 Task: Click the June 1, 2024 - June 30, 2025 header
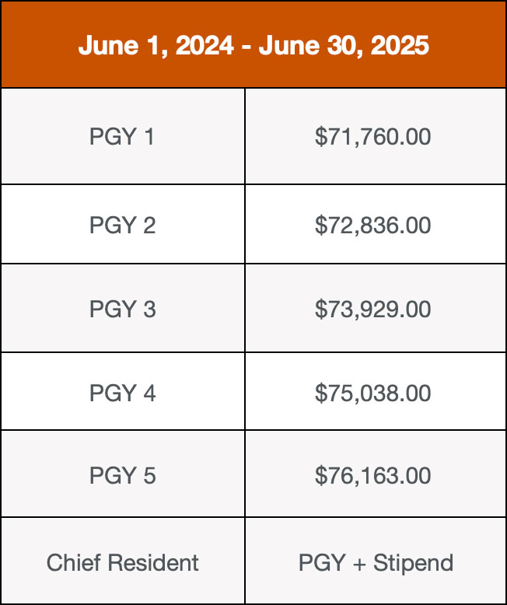[x=253, y=45]
